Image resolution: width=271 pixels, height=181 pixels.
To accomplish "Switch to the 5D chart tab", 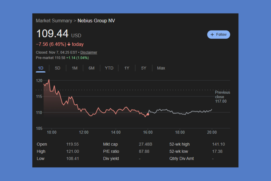I will point(57,68).
